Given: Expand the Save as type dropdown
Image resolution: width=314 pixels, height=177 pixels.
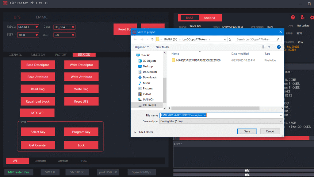Looking at the screenshot, I should tap(220, 121).
